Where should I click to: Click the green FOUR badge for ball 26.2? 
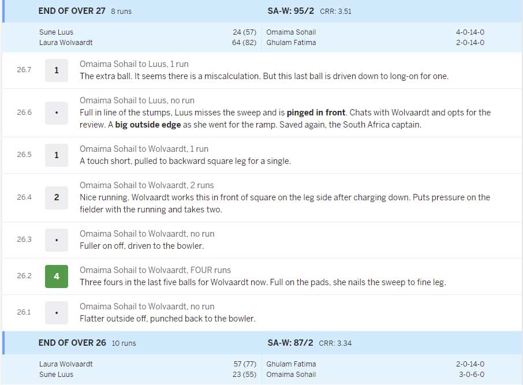[56, 276]
